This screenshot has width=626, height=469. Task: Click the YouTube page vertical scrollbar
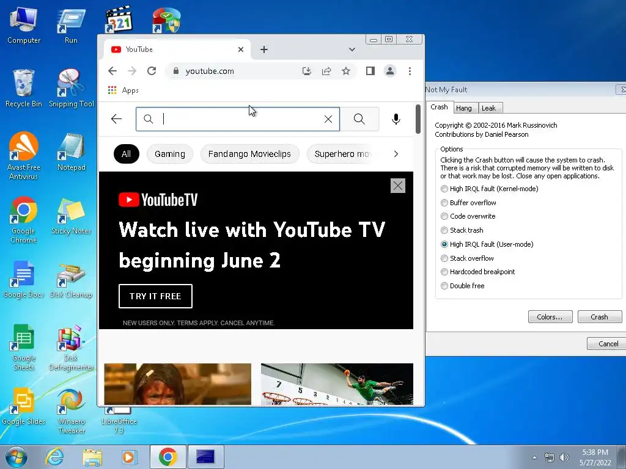418,119
